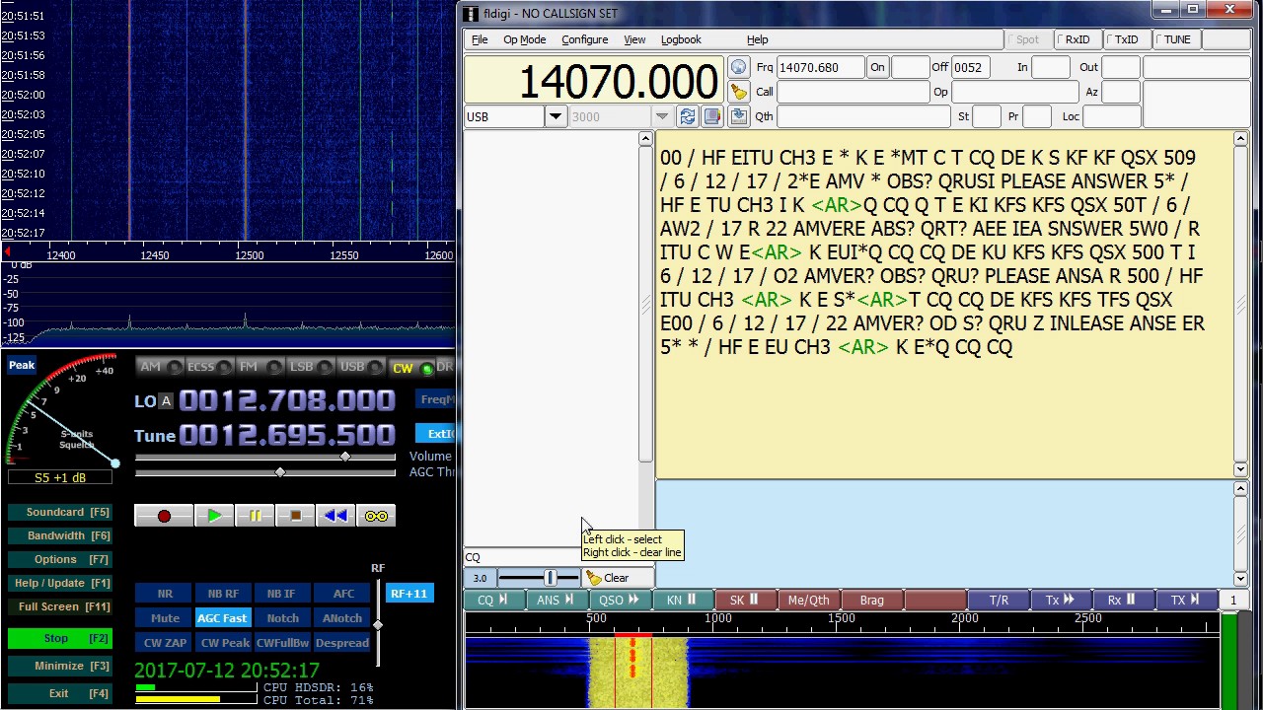
Task: Open Options [F7]
Action: 59,559
